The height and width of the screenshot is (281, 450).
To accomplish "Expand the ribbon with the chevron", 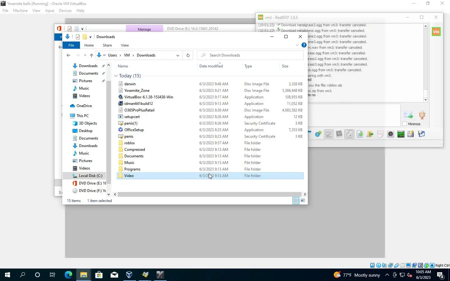I will click(x=297, y=45).
